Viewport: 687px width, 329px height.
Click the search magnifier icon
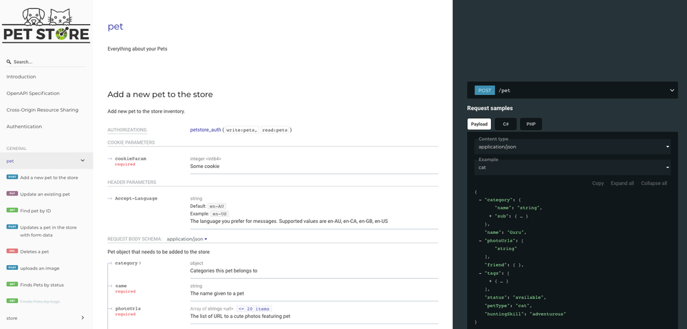click(x=9, y=62)
